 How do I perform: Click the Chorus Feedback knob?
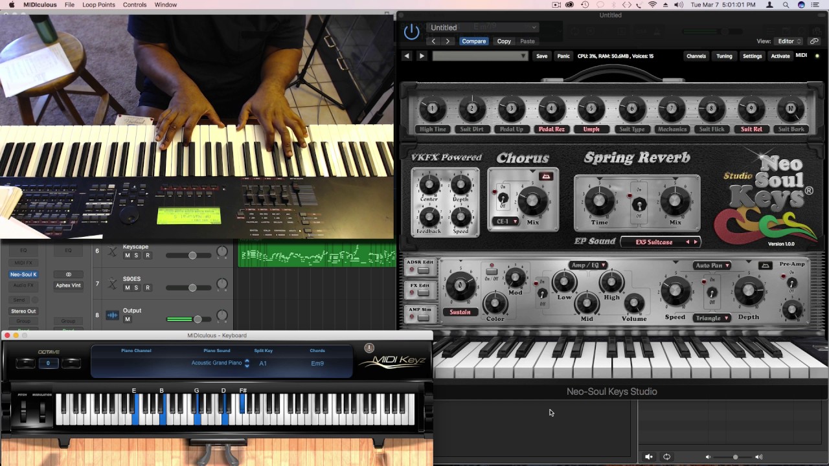click(429, 217)
